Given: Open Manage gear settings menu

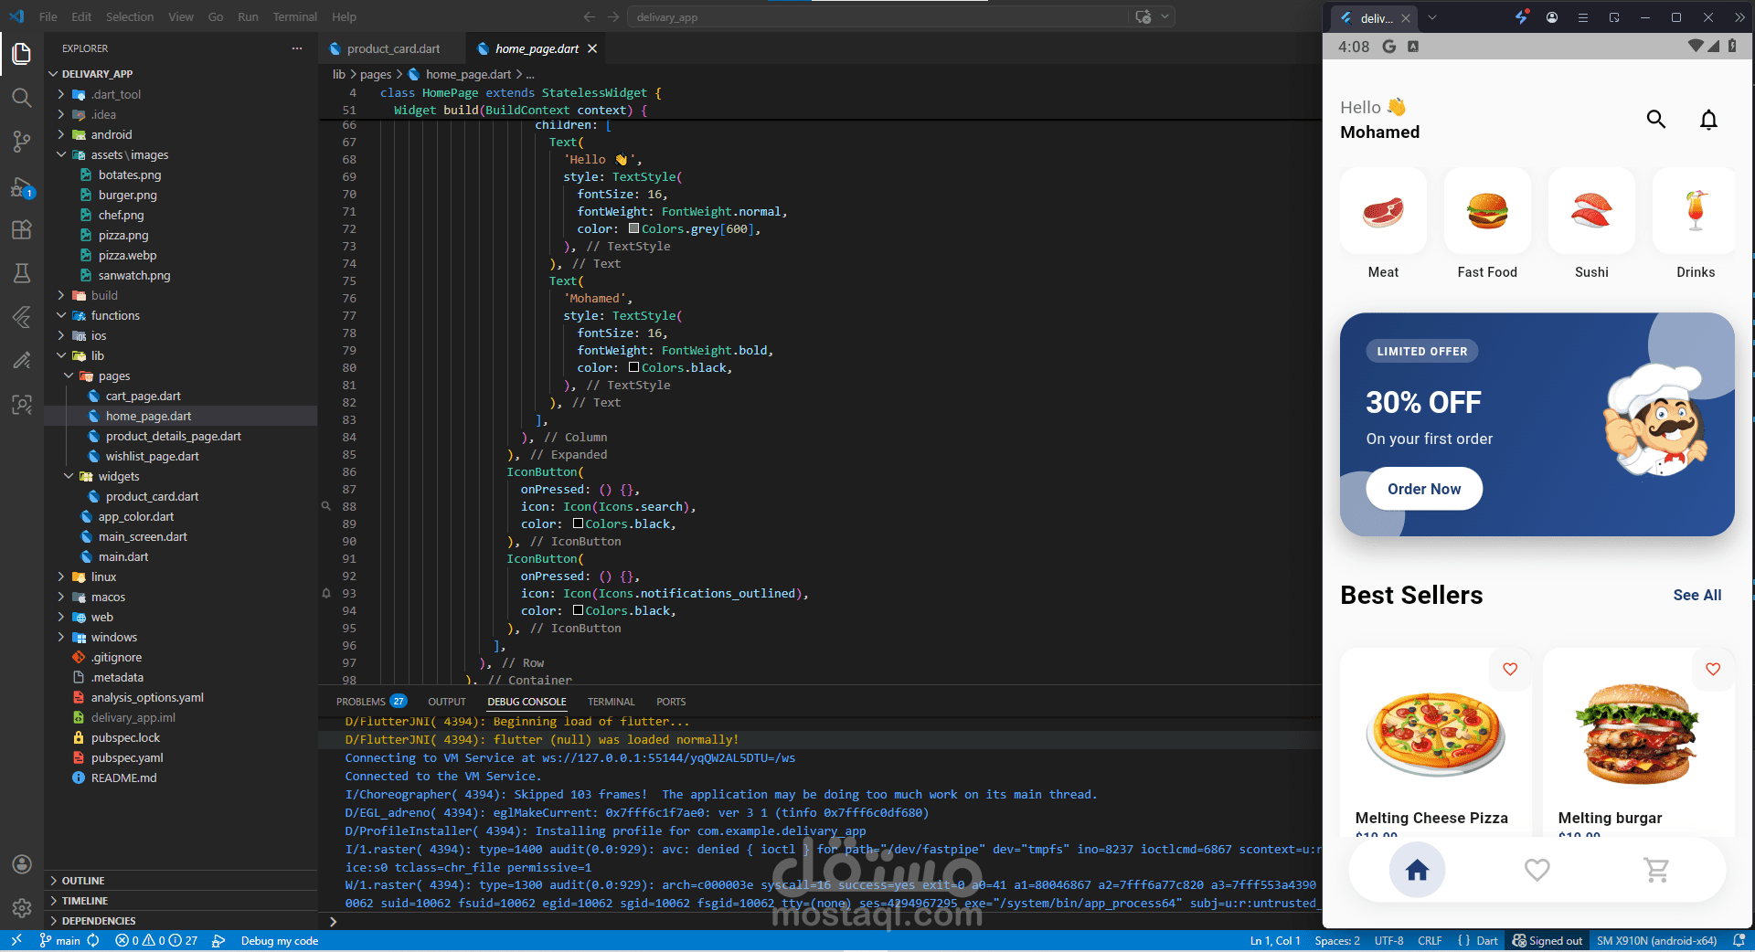Looking at the screenshot, I should tap(22, 908).
